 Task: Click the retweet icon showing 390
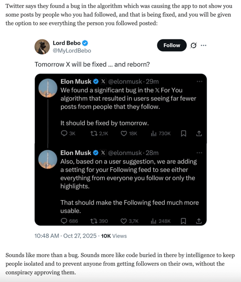tap(94, 221)
